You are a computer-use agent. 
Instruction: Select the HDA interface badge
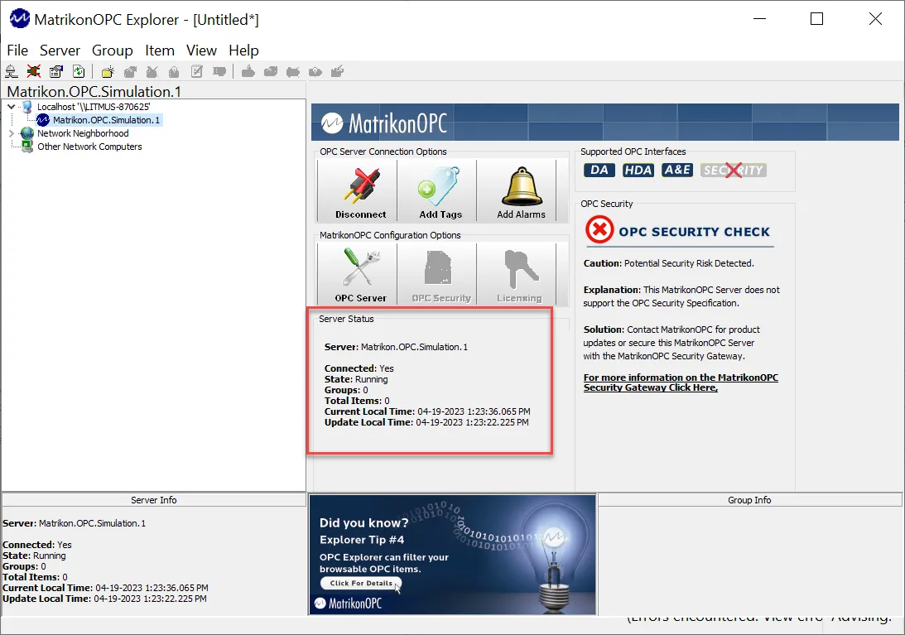[638, 170]
